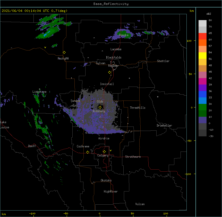Click the yellow diamond marker near RockyMH

tap(64, 53)
